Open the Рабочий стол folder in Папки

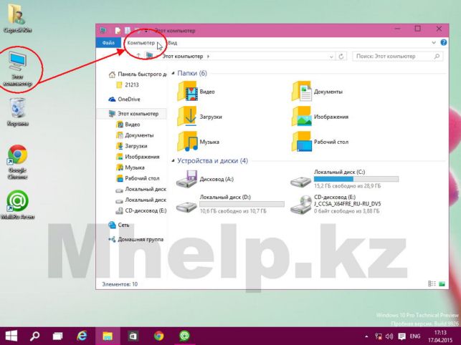(x=320, y=142)
